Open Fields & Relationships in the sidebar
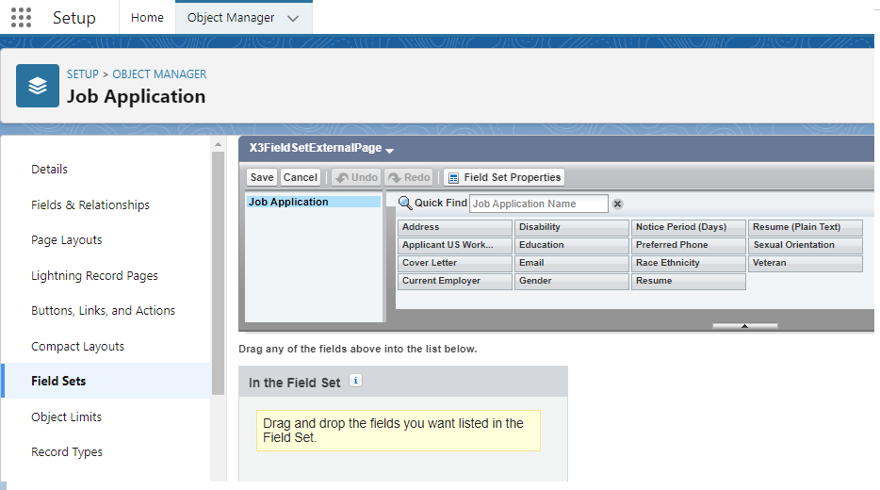880x490 pixels. pyautogui.click(x=90, y=204)
